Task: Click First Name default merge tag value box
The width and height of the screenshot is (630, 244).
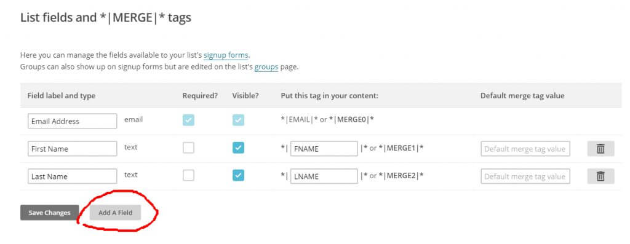Action: [x=525, y=149]
